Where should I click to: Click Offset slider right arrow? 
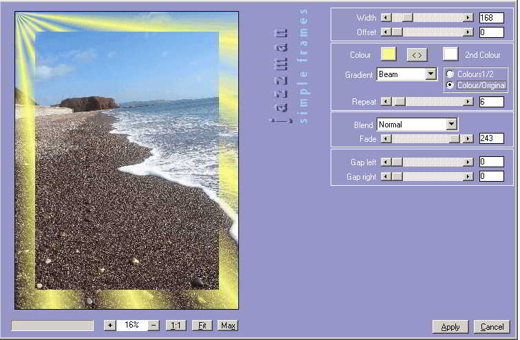coord(468,32)
